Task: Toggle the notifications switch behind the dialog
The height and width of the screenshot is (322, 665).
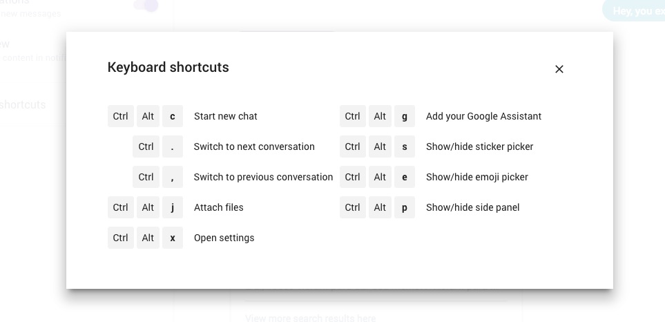Action: 146,6
